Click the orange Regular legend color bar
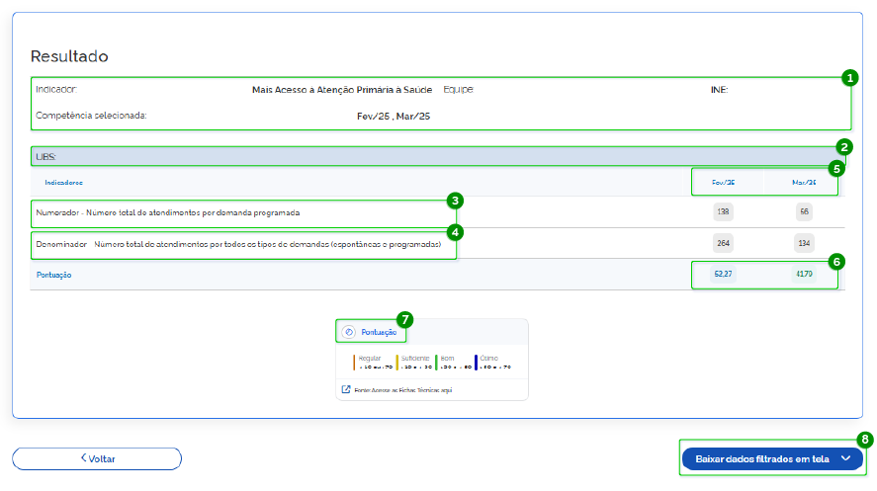Screen dimensions: 877x491 click(354, 362)
